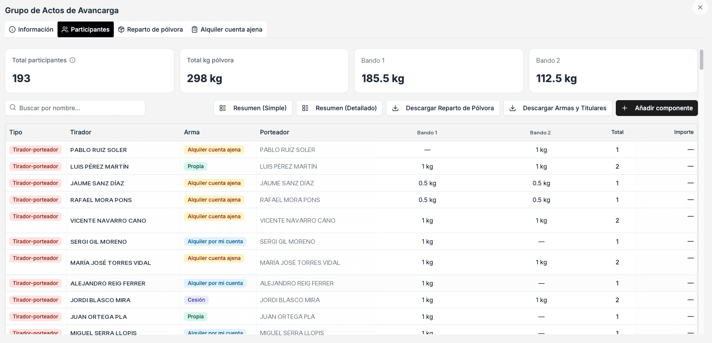This screenshot has width=712, height=343.
Task: Add a new componente
Action: pyautogui.click(x=657, y=108)
